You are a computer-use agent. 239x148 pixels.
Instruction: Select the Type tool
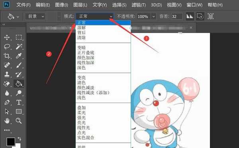point(19,102)
